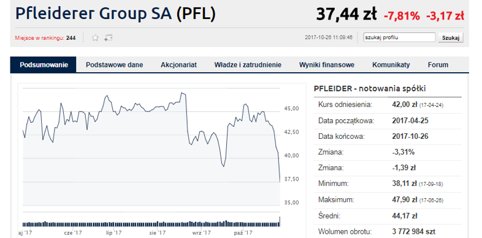Image resolution: width=482 pixels, height=238 pixels.
Task: Go to Władze i zatrudnienie tab
Action: click(248, 65)
